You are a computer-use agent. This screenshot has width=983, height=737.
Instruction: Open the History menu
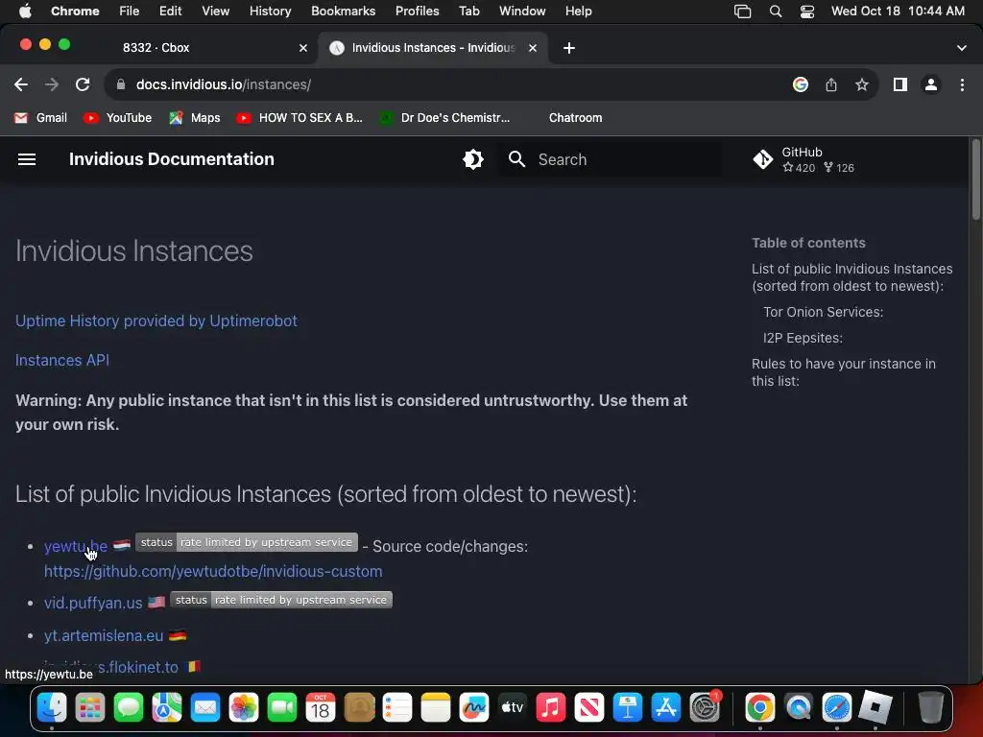point(270,11)
